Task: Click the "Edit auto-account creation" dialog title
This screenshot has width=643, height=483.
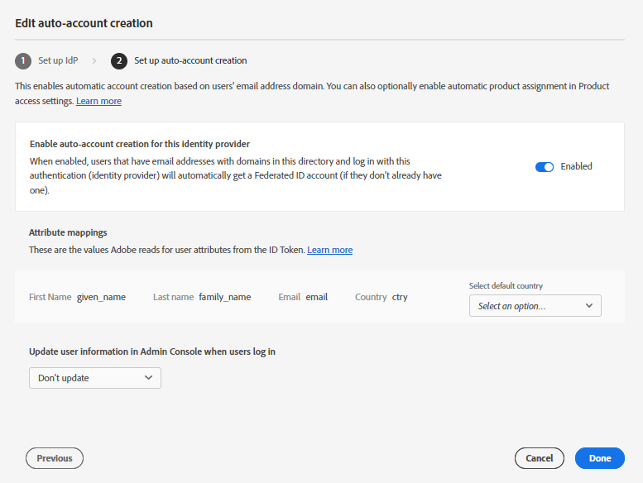Action: click(84, 23)
